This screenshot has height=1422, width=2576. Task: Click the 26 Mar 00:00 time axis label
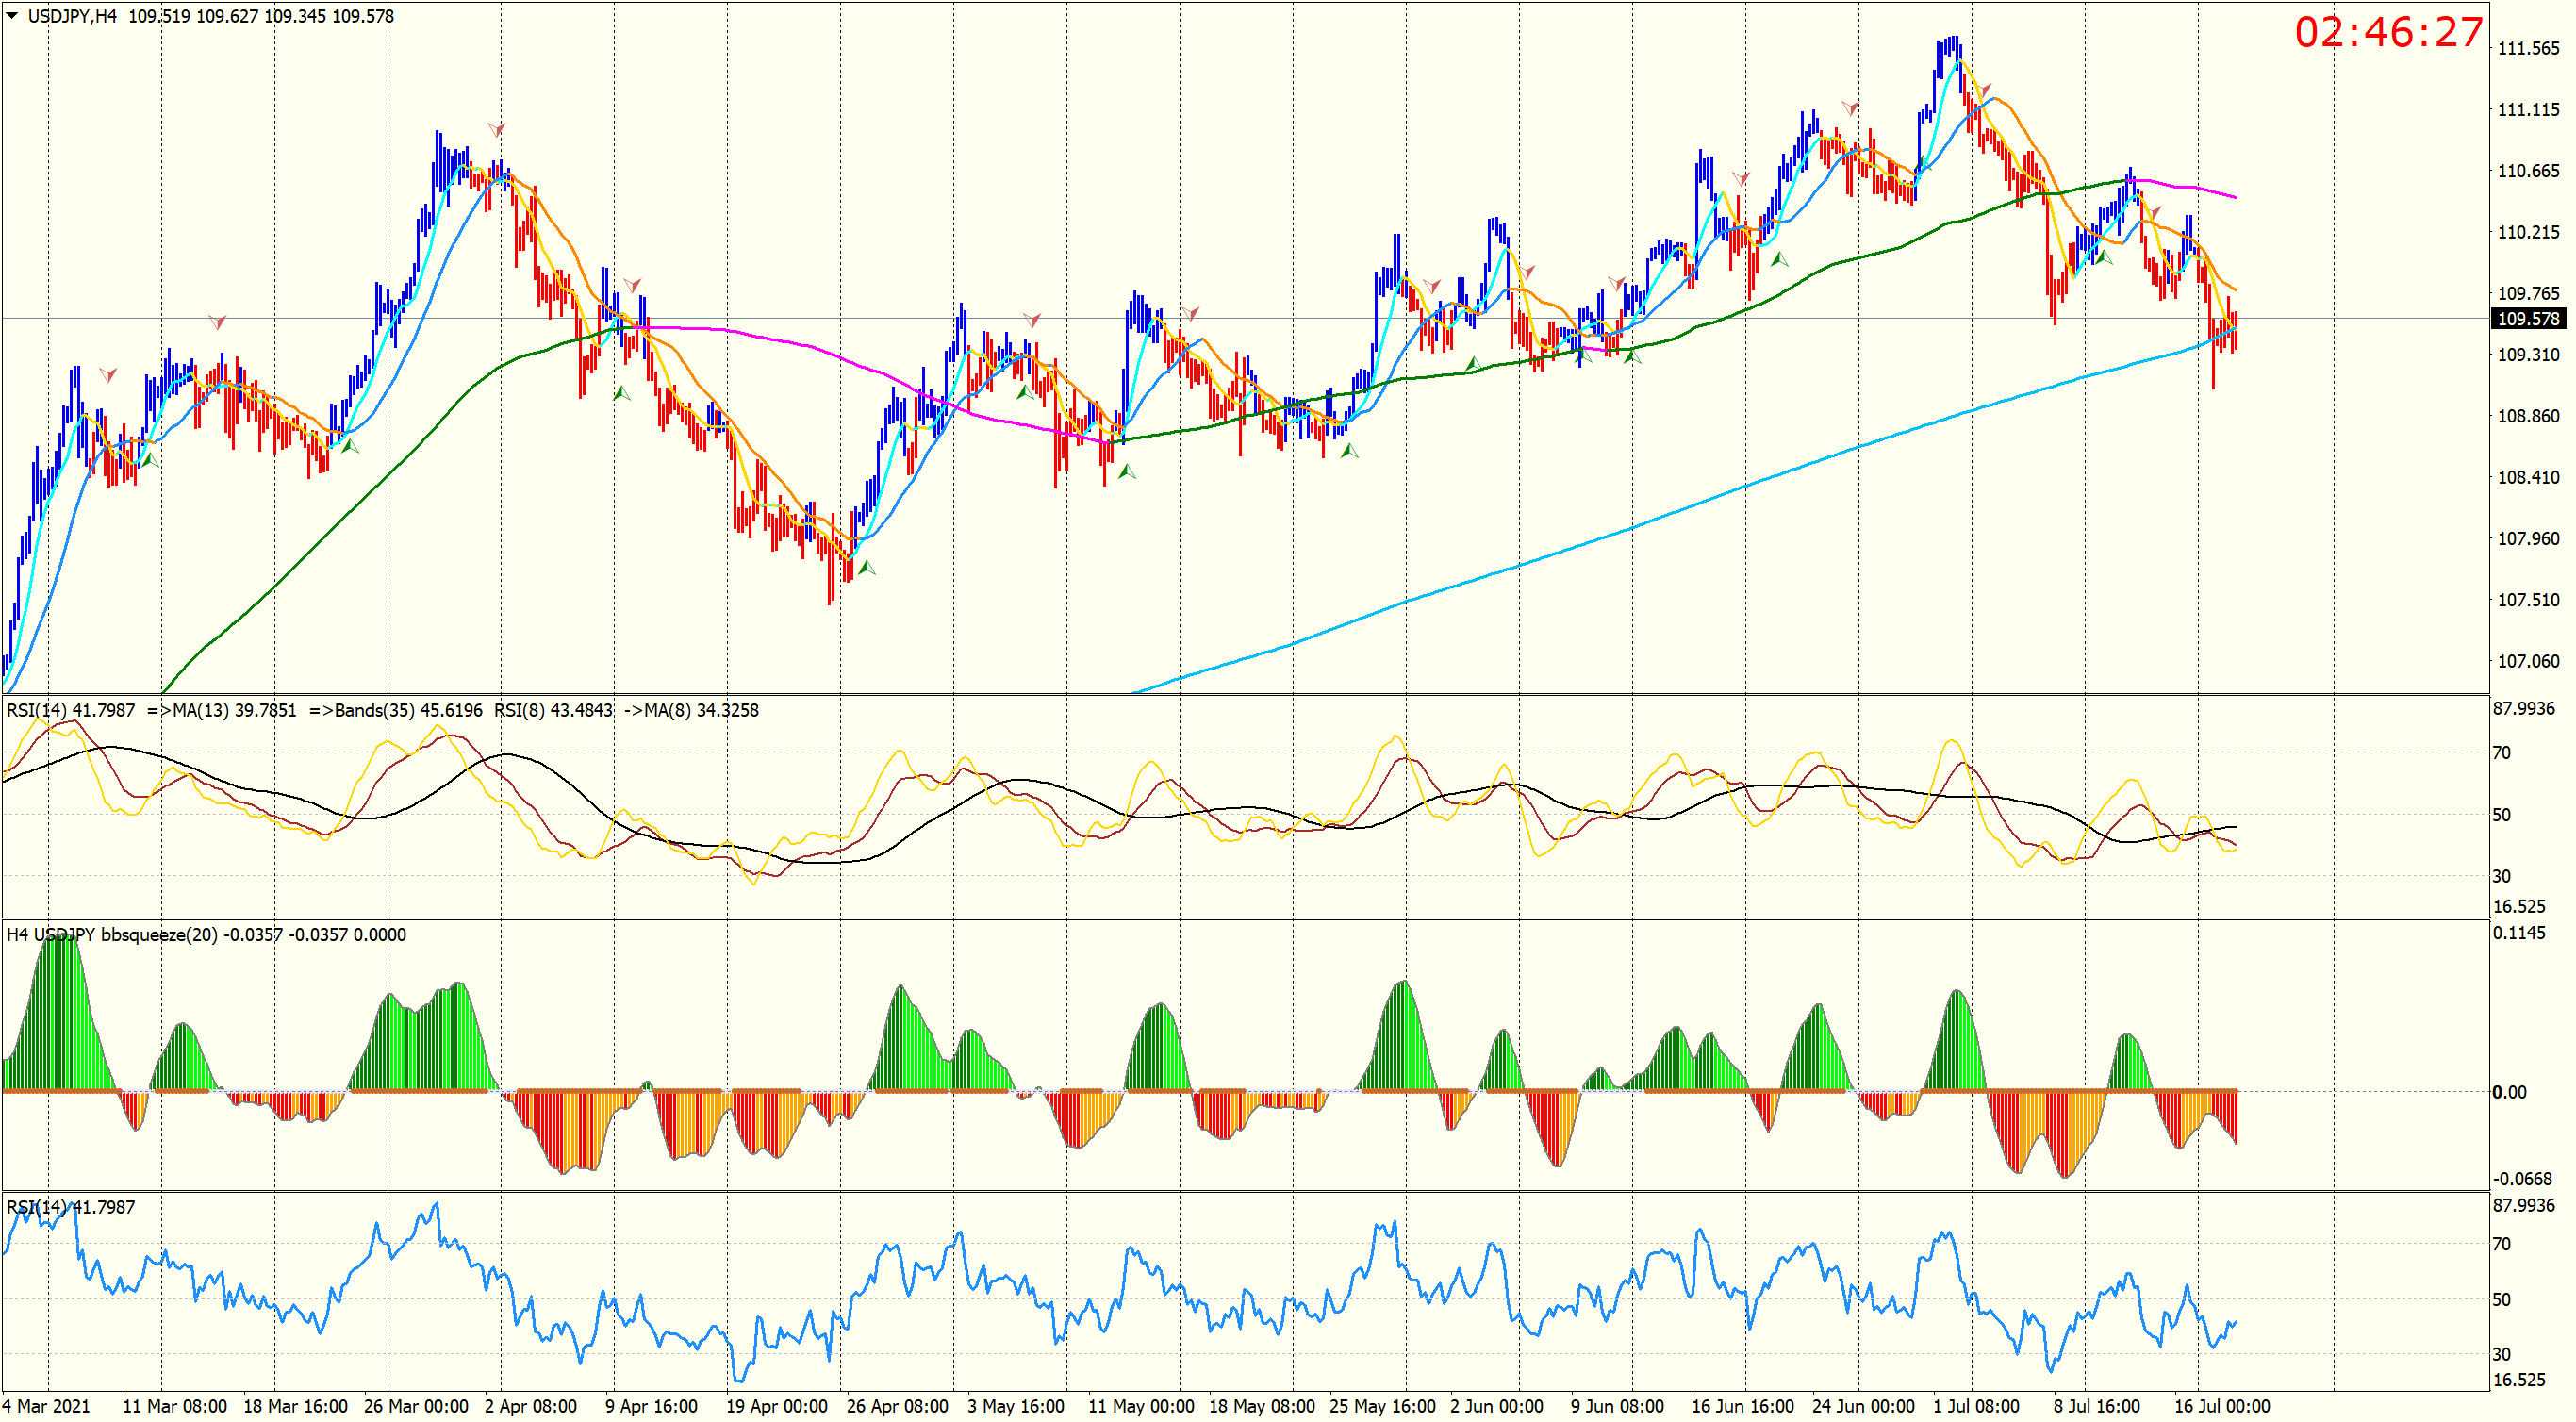[x=416, y=1406]
